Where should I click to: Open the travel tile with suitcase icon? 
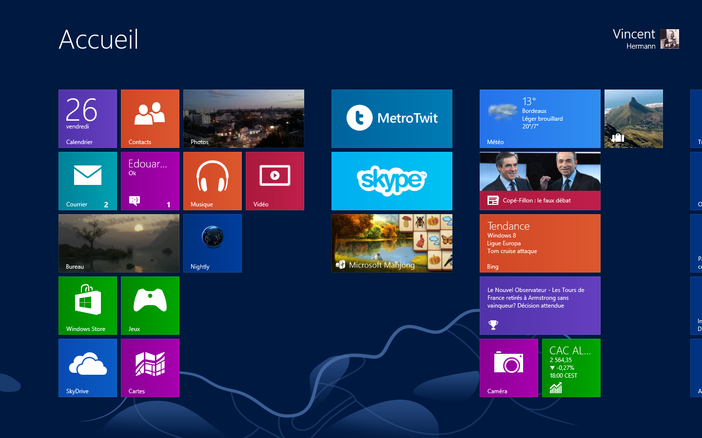(634, 119)
